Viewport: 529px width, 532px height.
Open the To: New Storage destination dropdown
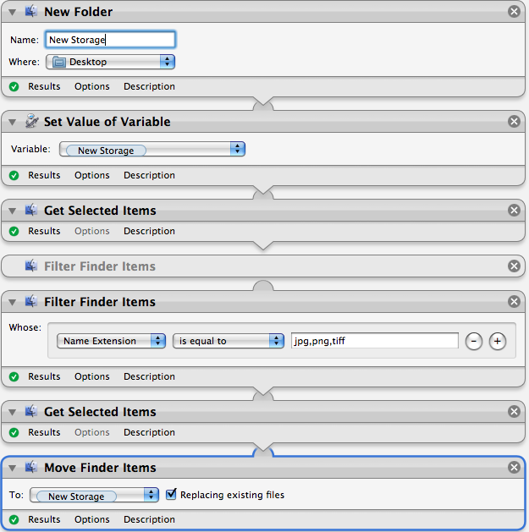(x=94, y=495)
